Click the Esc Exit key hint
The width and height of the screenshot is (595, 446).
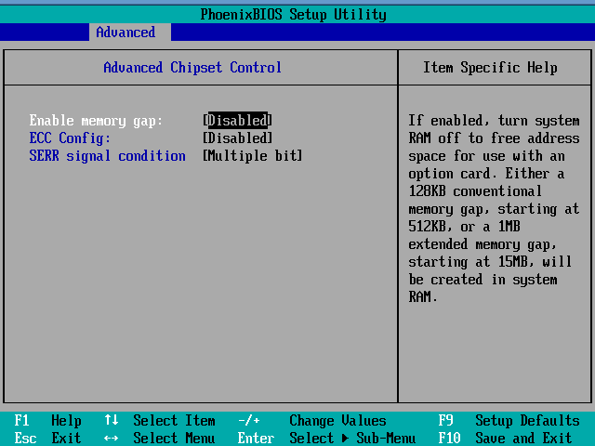point(47,438)
